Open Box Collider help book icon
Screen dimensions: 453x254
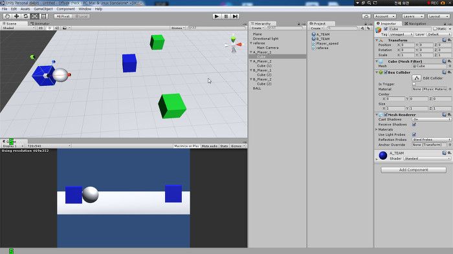pos(445,72)
